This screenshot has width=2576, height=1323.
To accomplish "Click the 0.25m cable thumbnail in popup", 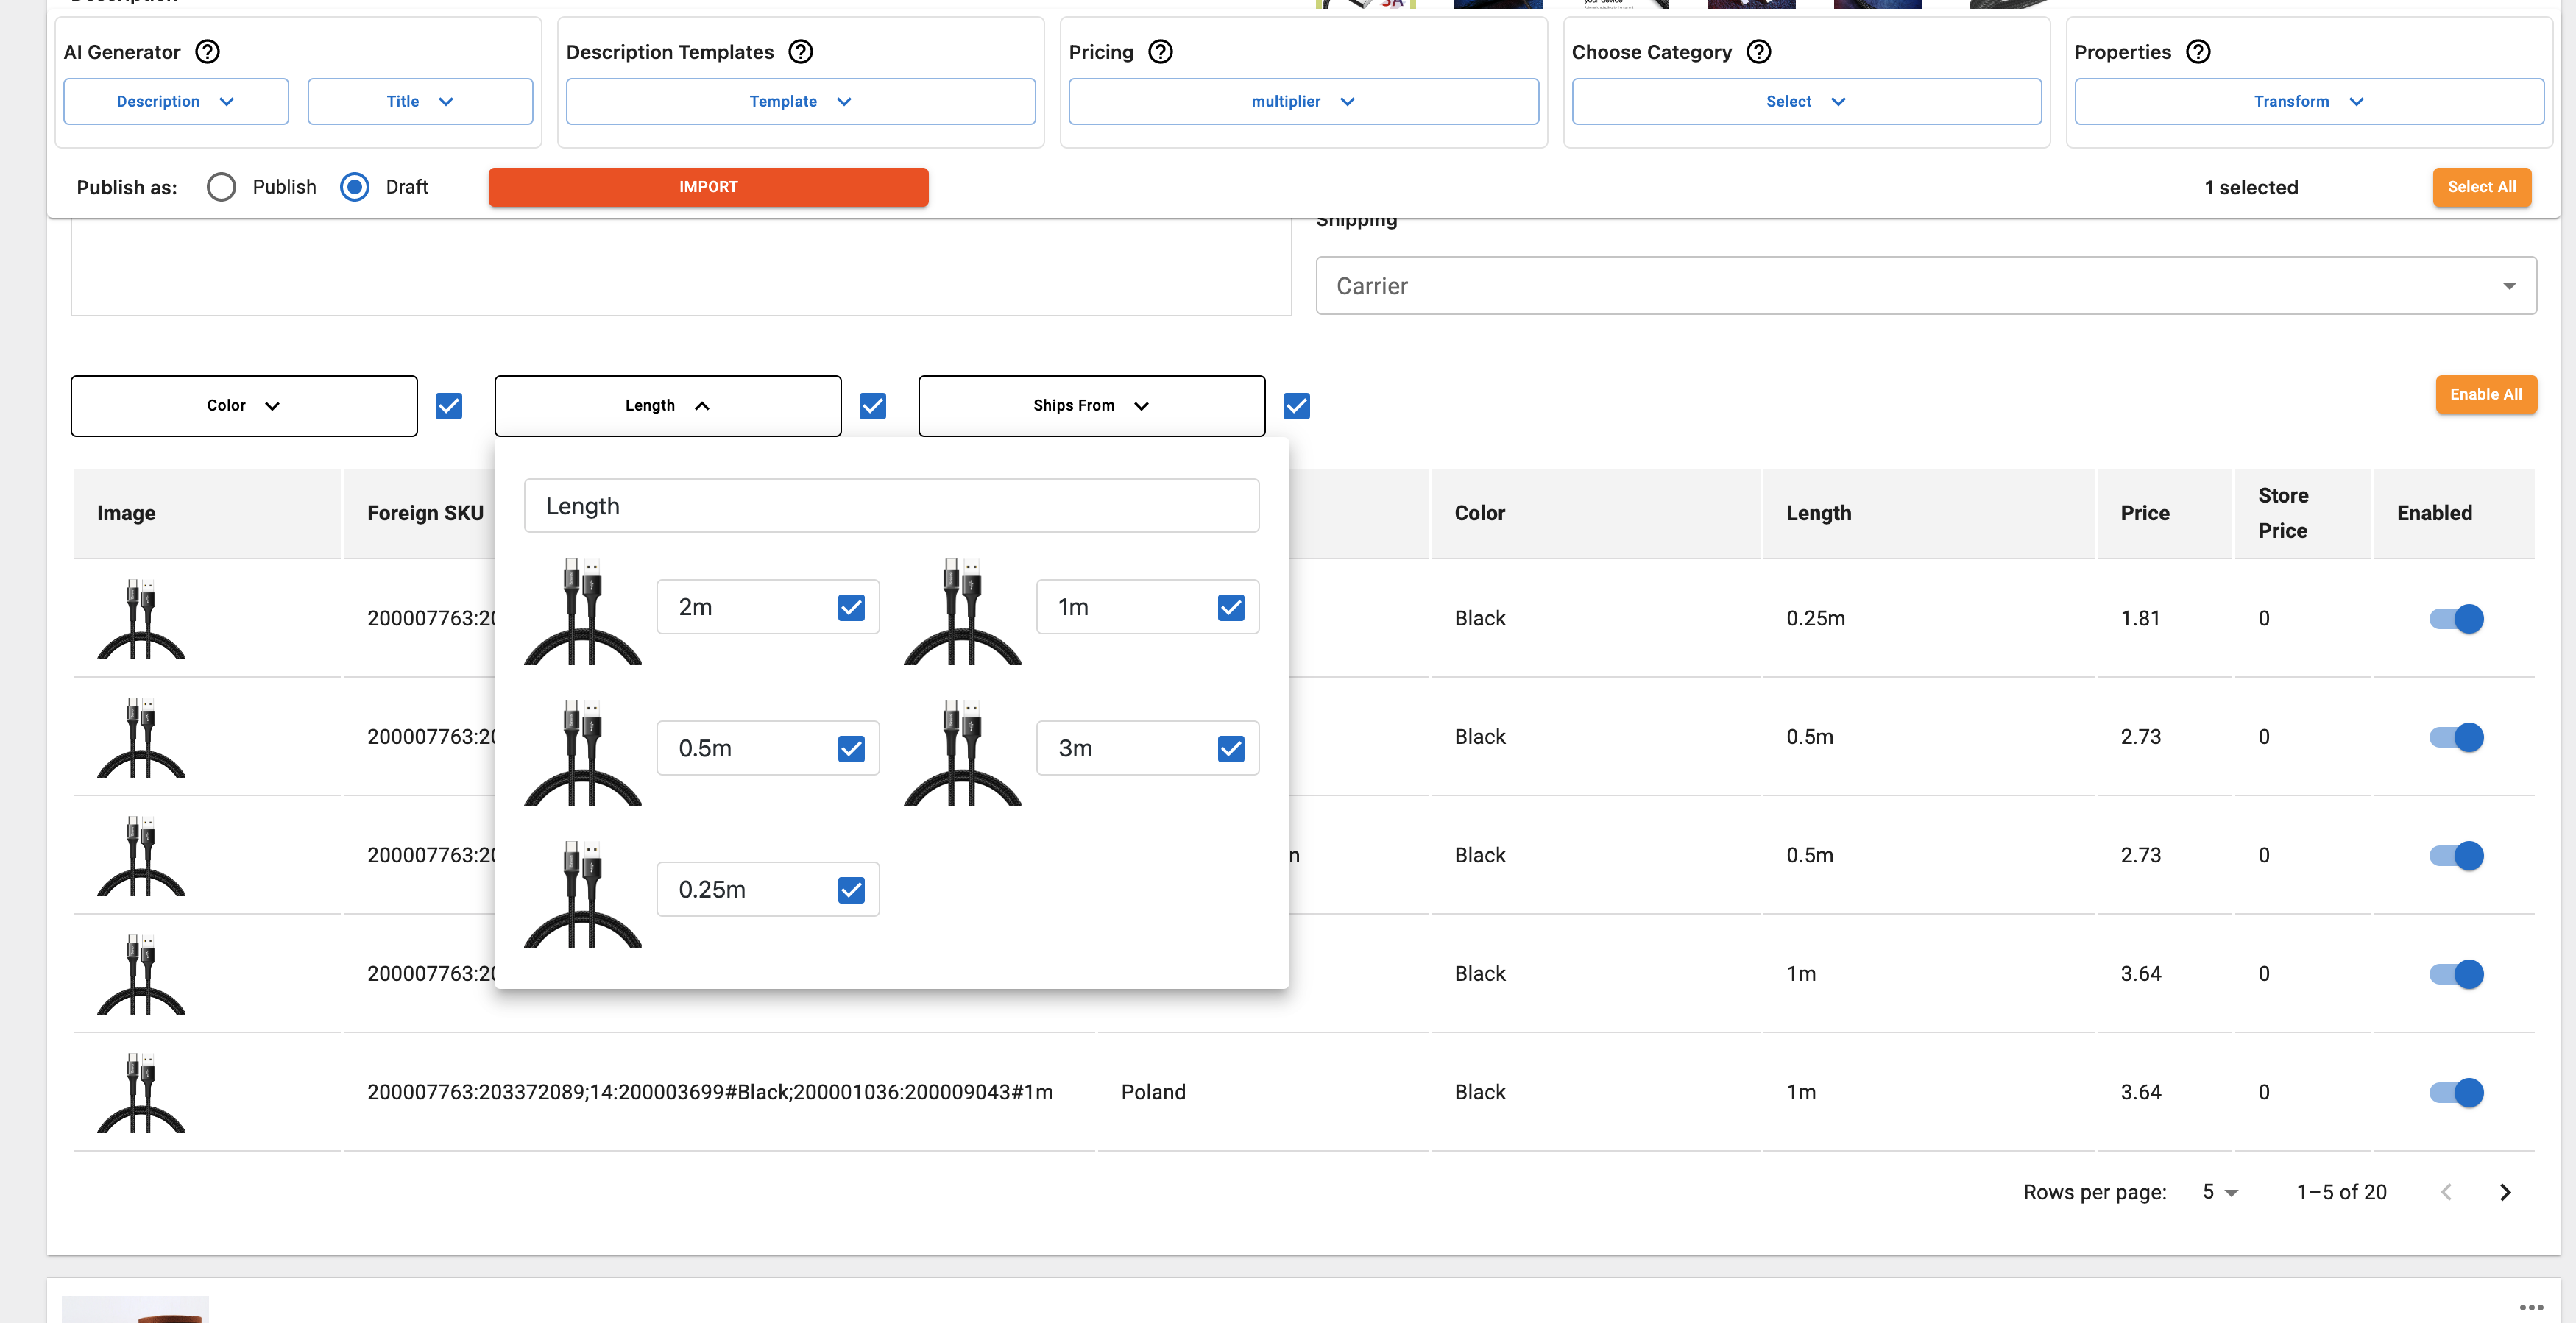I will (583, 893).
